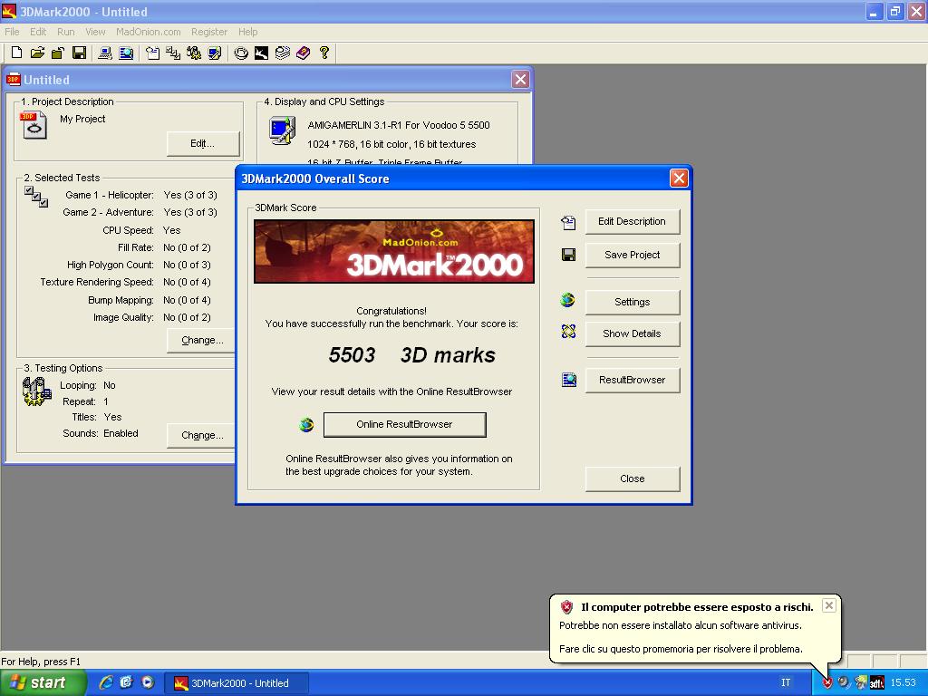Click the icon beside Show Details

click(568, 332)
